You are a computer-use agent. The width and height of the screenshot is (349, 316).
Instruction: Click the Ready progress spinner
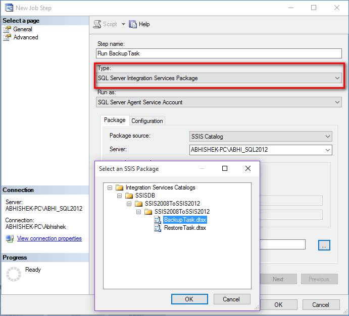(x=14, y=274)
